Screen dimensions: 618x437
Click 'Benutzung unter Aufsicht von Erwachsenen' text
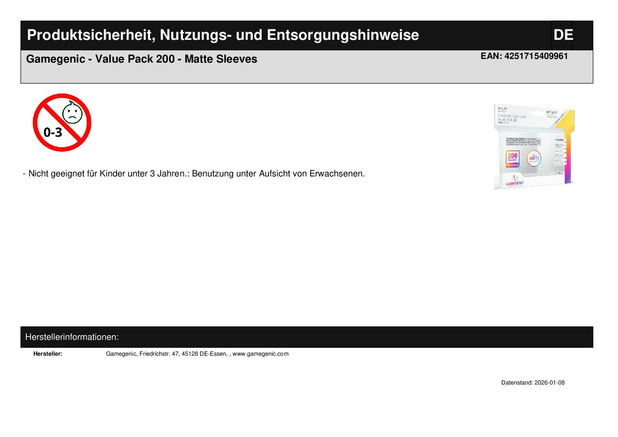click(x=278, y=174)
